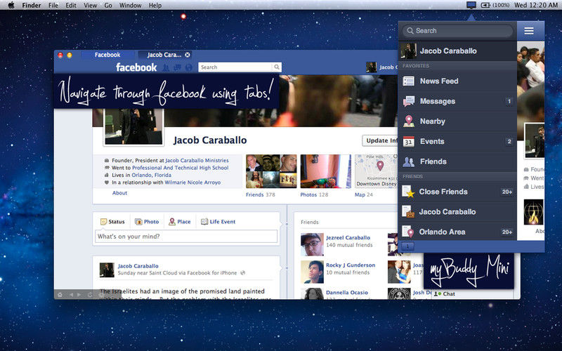Click Jacob Caraballo post author link
562x351 pixels.
[x=138, y=266]
